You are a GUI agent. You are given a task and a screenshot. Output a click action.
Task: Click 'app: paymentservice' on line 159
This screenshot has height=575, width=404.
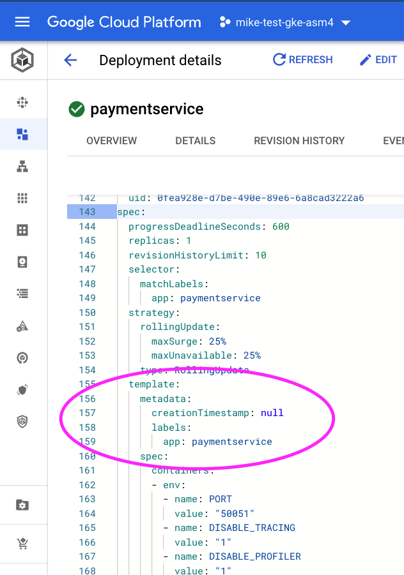[217, 442]
